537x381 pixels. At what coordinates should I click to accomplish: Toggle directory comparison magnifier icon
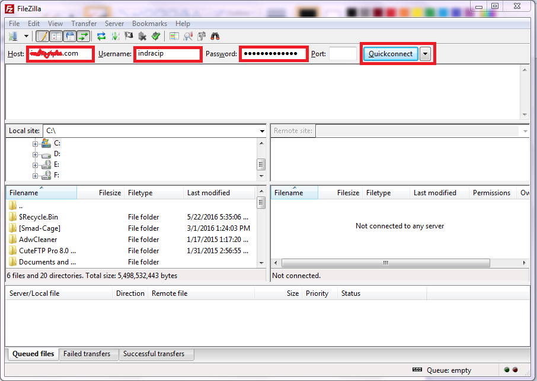click(188, 36)
